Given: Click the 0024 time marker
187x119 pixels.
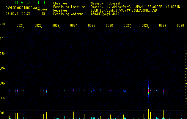Looking at the screenshot, I should (x=74, y=26).
